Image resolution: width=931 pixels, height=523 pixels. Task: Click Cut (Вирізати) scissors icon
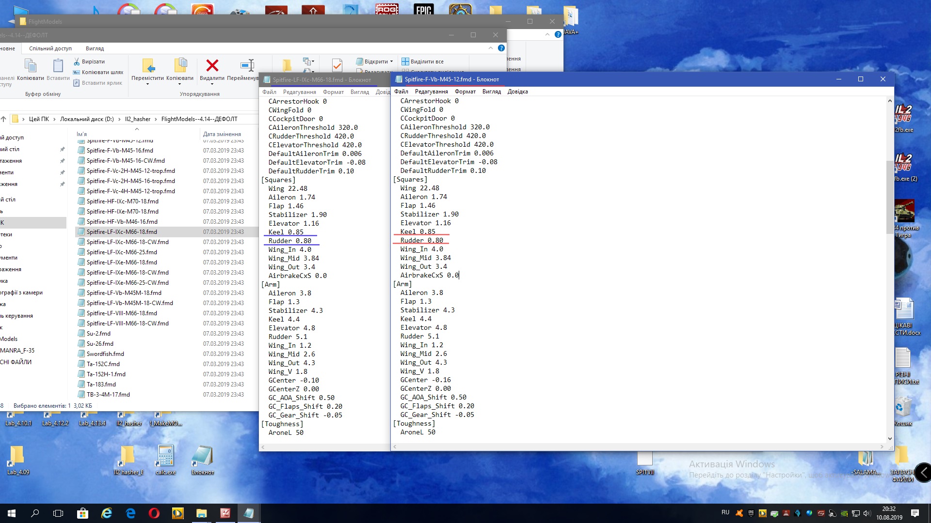(x=77, y=62)
